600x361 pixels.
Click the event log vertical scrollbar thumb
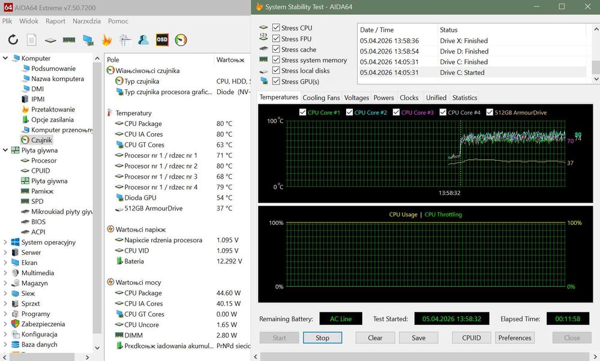click(x=596, y=67)
